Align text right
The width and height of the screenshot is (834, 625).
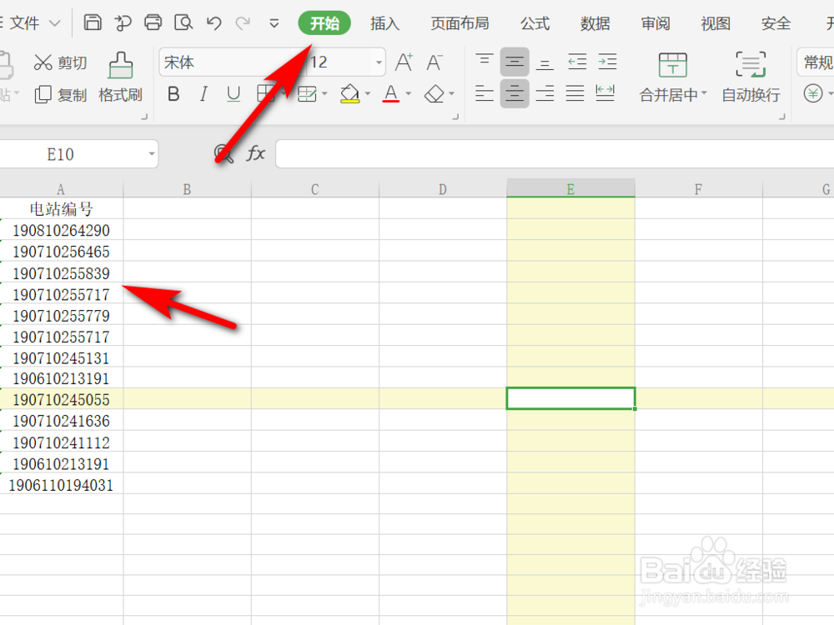coord(545,93)
